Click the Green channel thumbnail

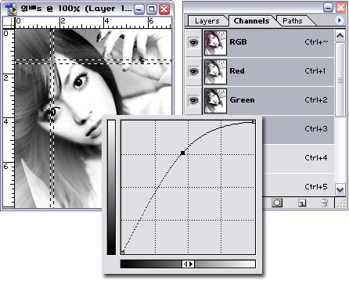[x=215, y=101]
